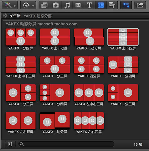Open the magic wand enhancements menu
Screen dimensions: 149x151
point(10,5)
